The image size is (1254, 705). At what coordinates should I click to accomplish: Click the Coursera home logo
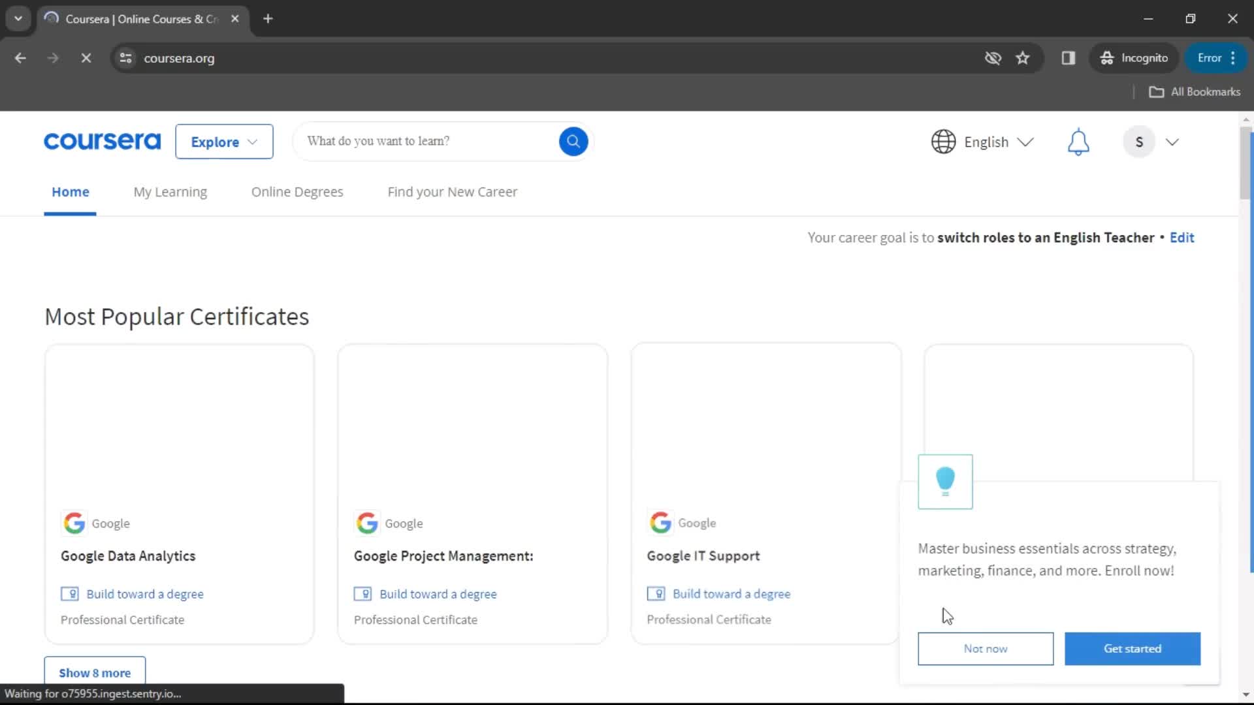coord(102,141)
